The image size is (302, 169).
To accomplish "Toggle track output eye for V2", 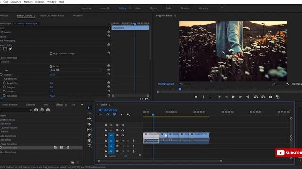I will point(123,130).
